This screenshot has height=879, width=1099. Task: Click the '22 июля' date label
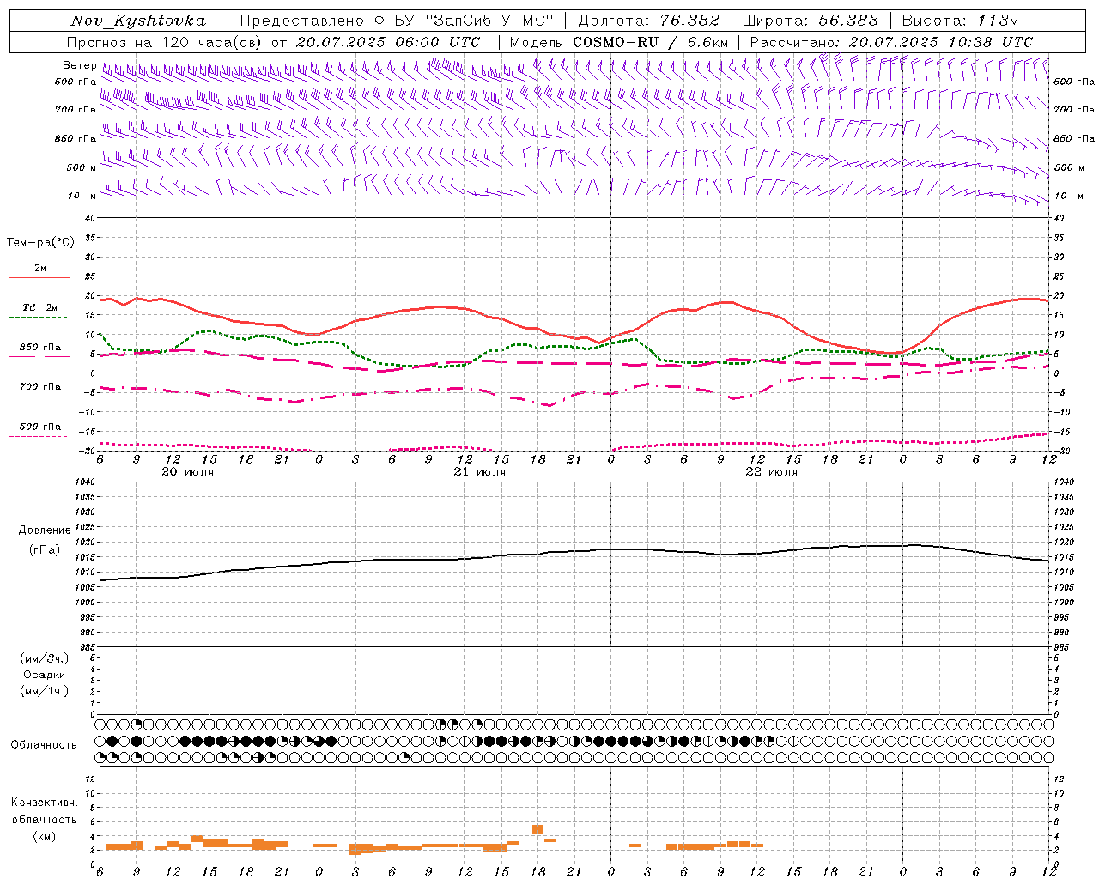[x=772, y=472]
